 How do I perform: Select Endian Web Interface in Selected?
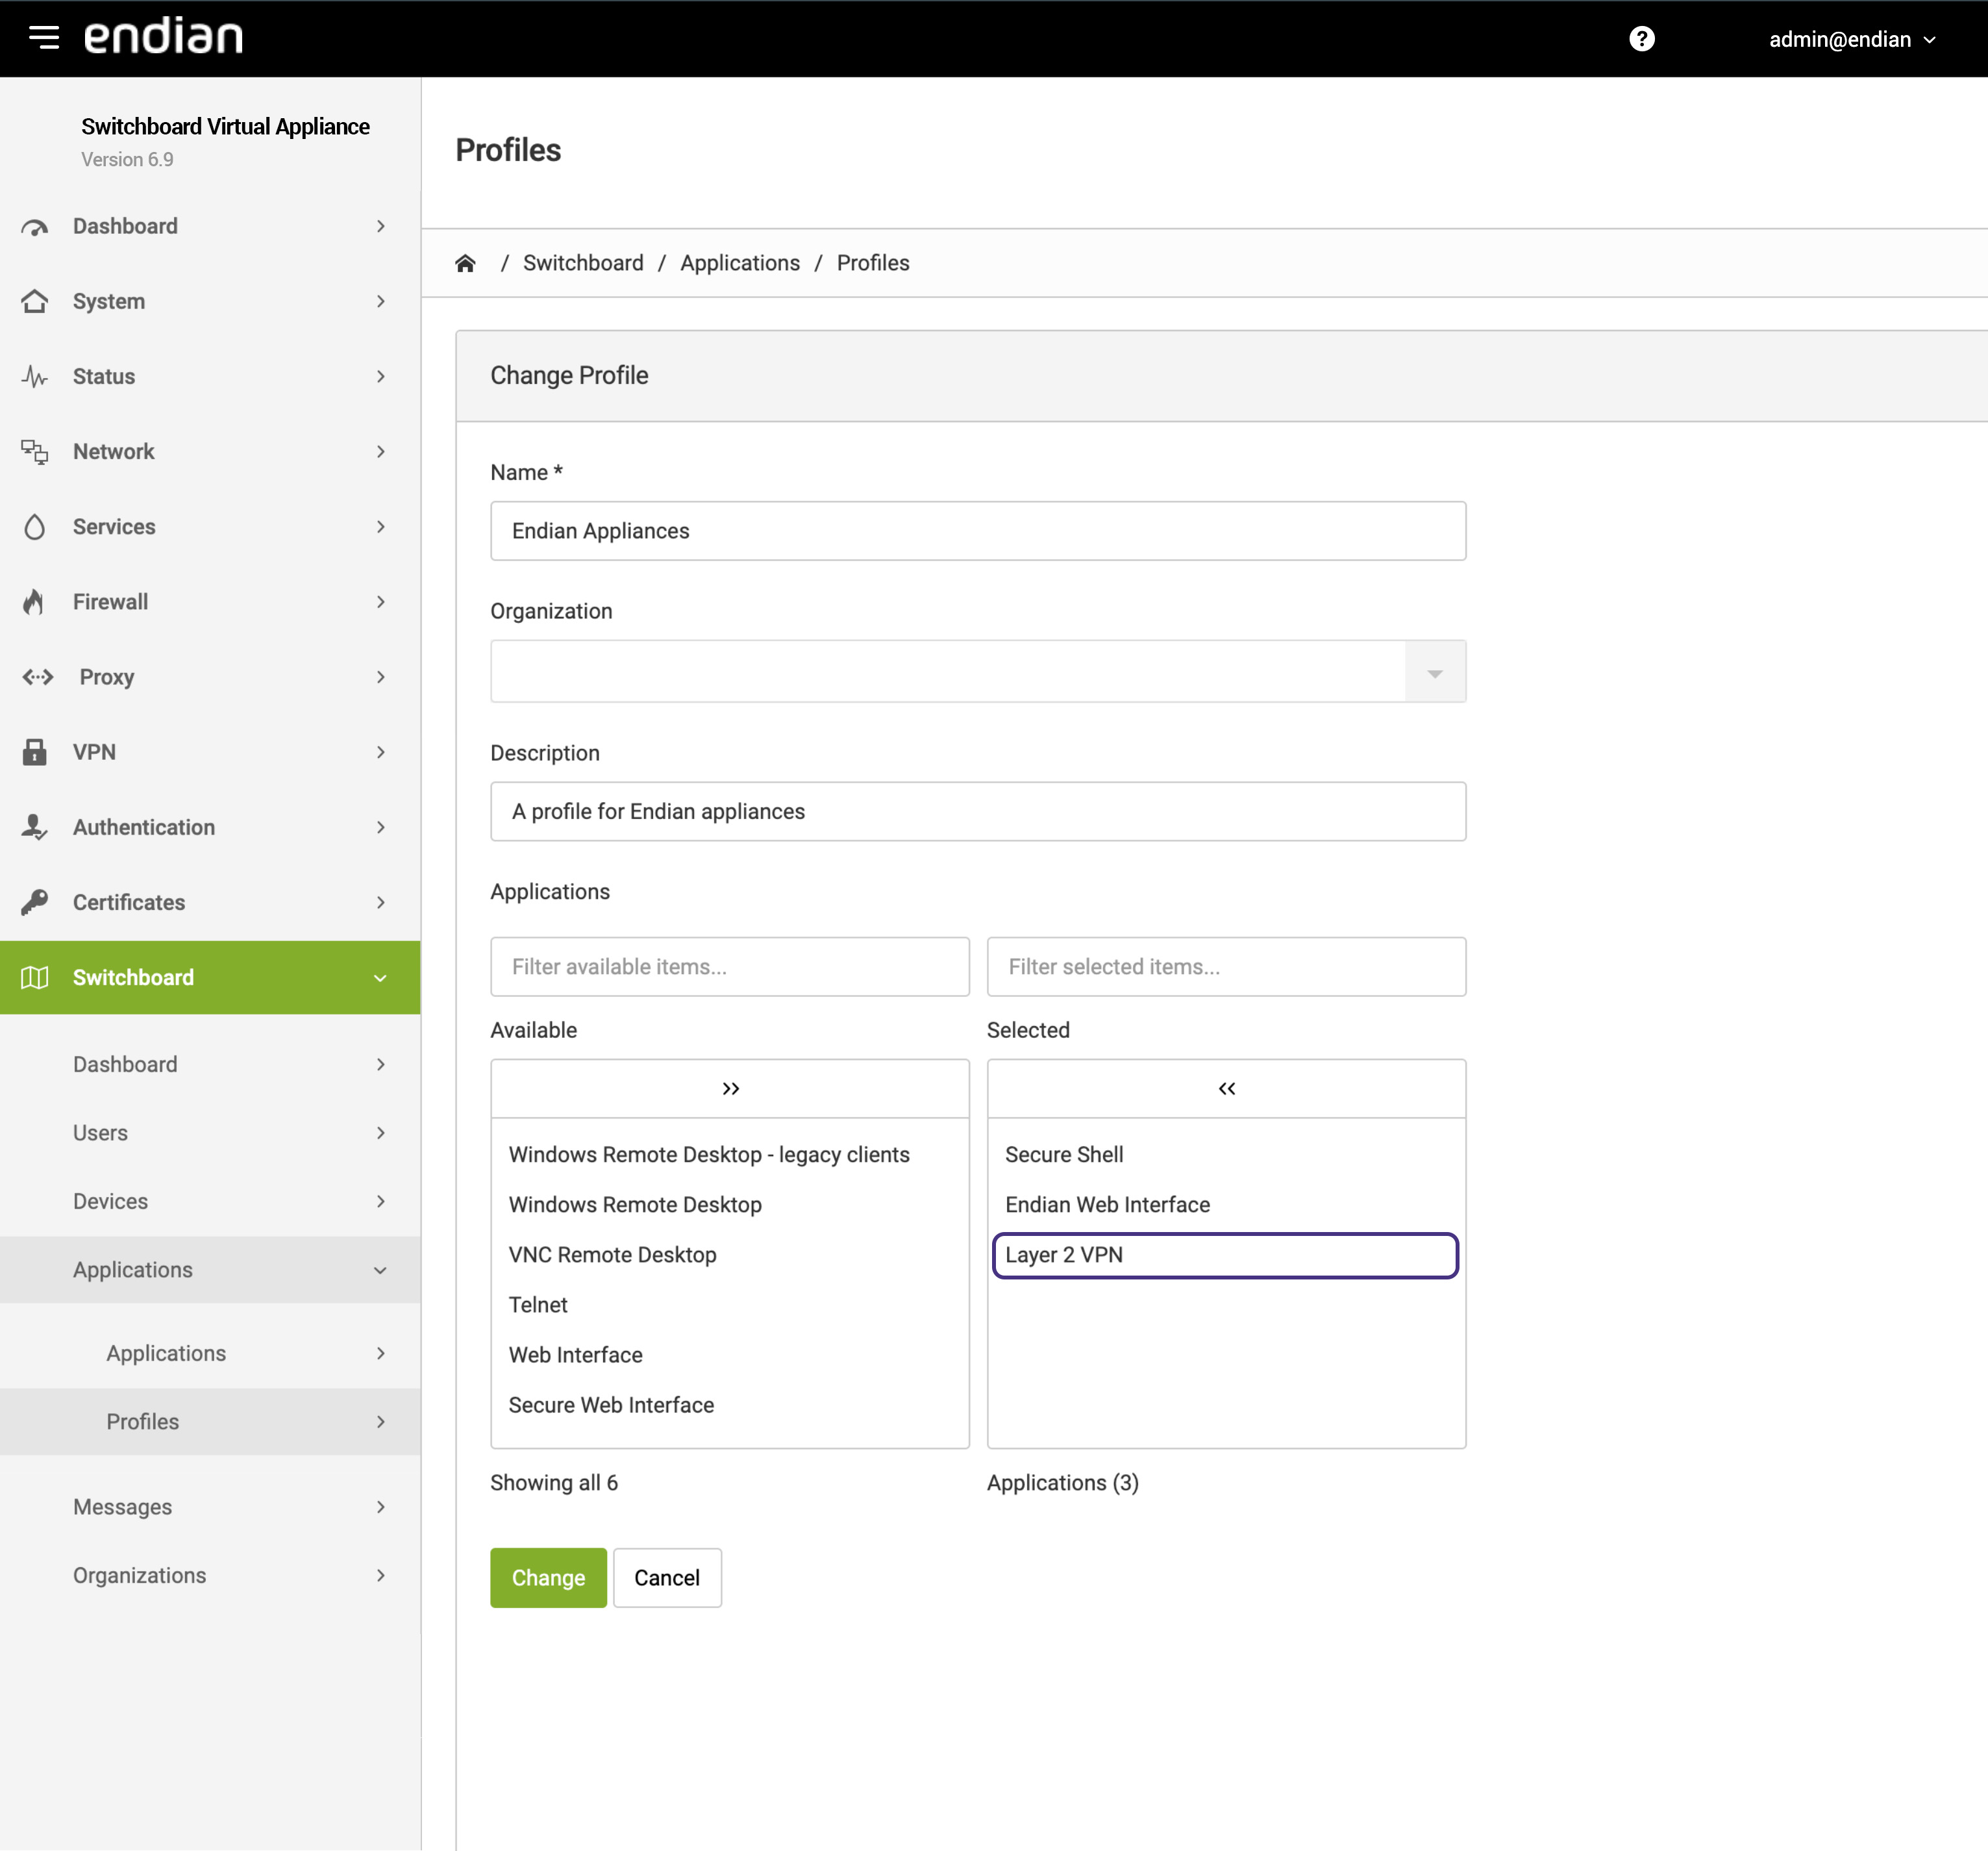[x=1226, y=1205]
